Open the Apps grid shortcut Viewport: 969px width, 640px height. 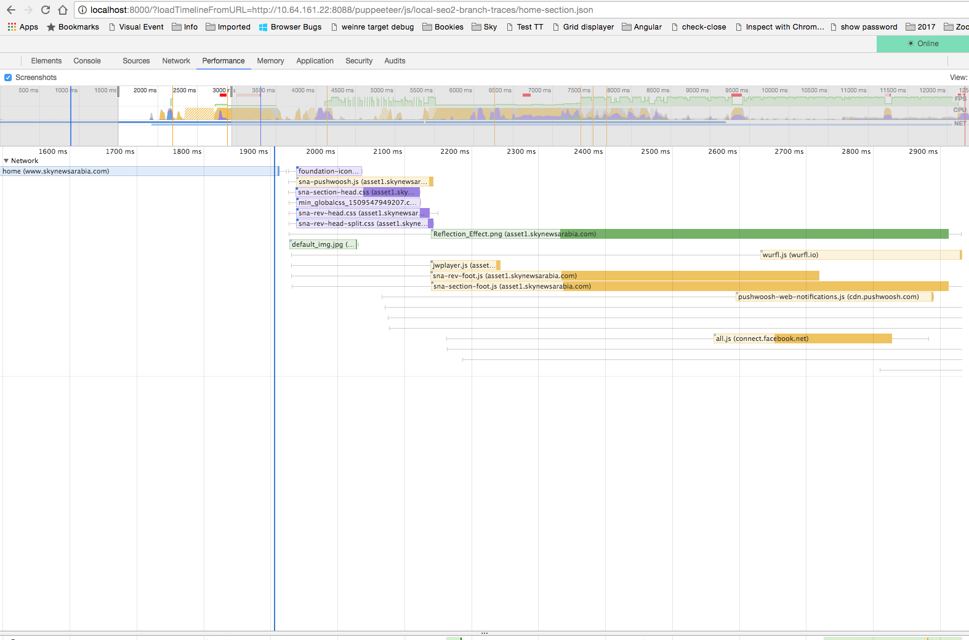click(x=23, y=27)
